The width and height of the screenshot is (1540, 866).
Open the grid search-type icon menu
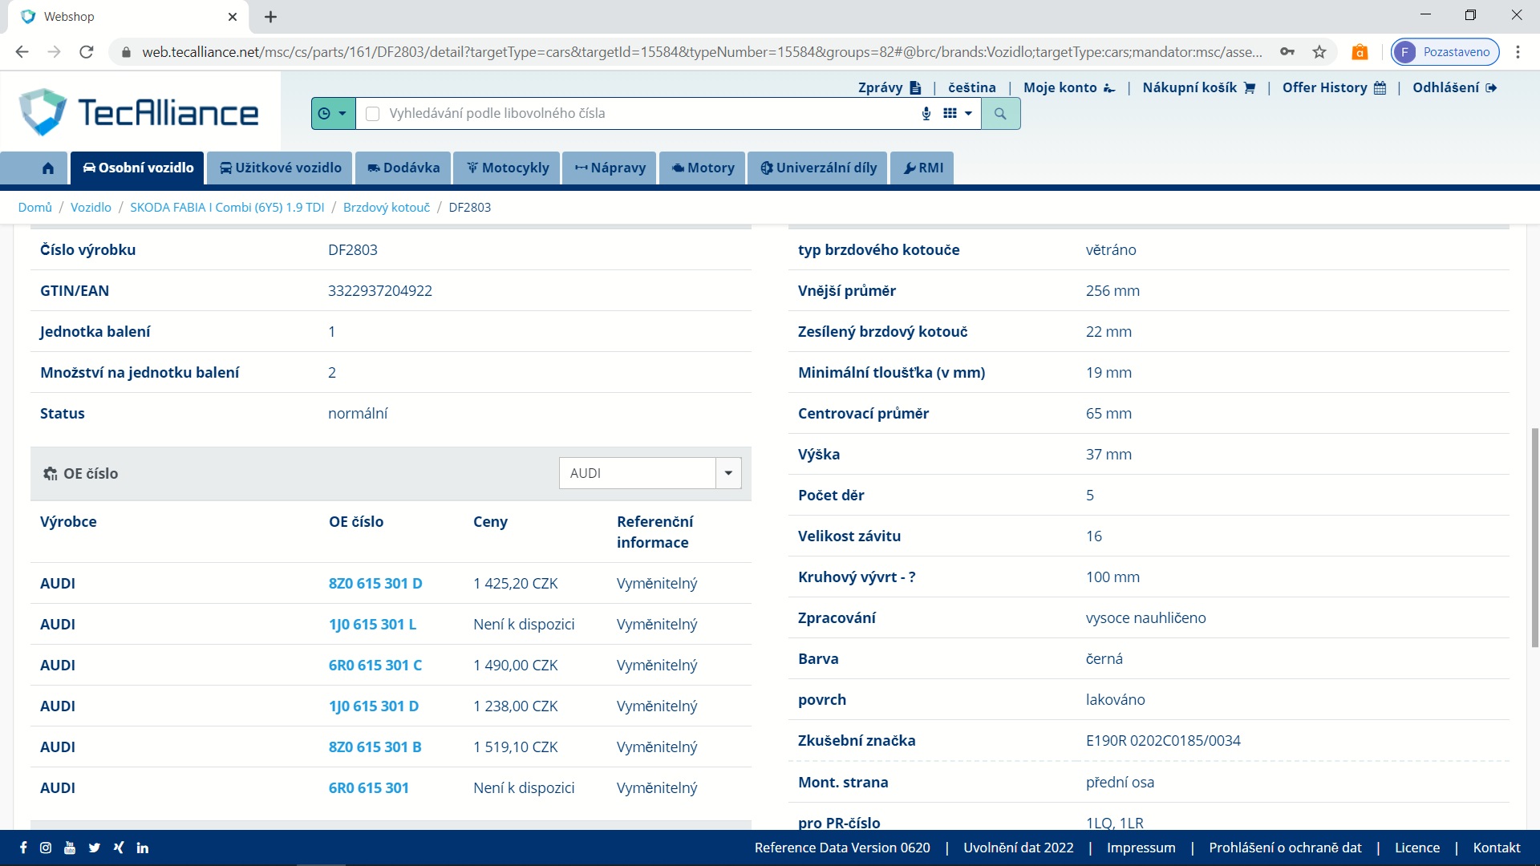958,114
